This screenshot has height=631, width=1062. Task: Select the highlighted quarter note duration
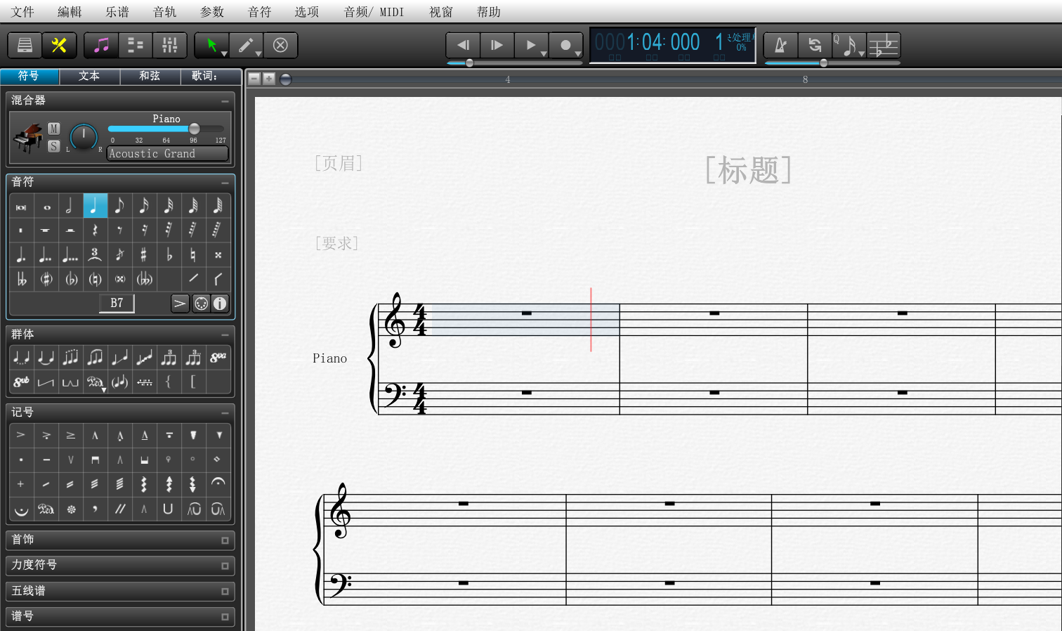point(95,207)
